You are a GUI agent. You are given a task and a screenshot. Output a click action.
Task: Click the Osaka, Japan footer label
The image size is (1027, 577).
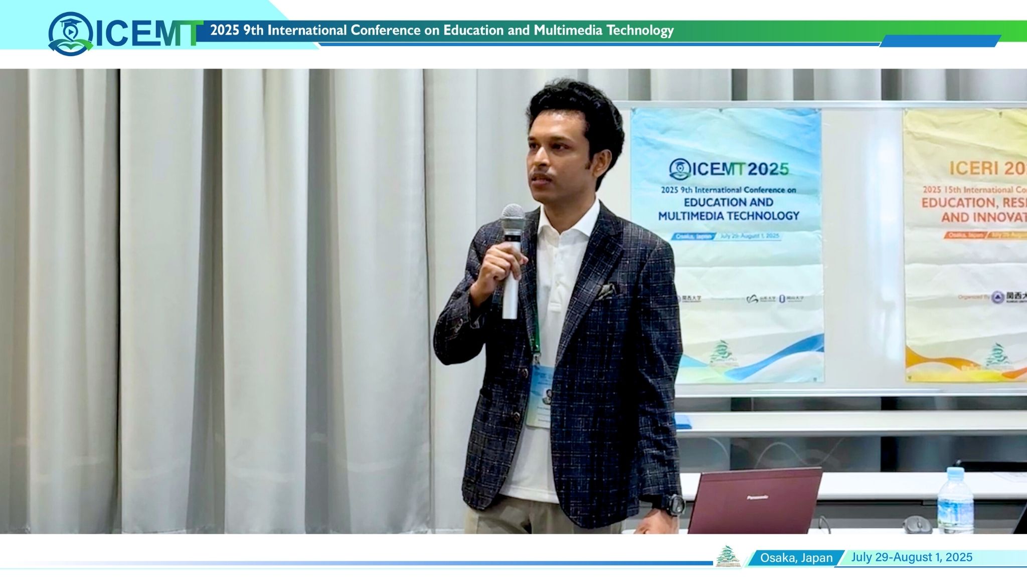[x=796, y=557]
